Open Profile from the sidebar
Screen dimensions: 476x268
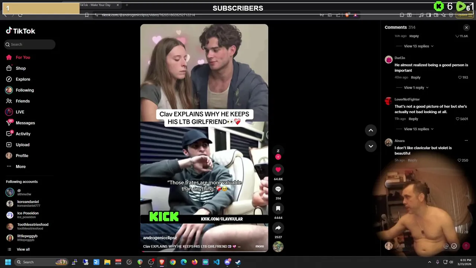tap(22, 156)
